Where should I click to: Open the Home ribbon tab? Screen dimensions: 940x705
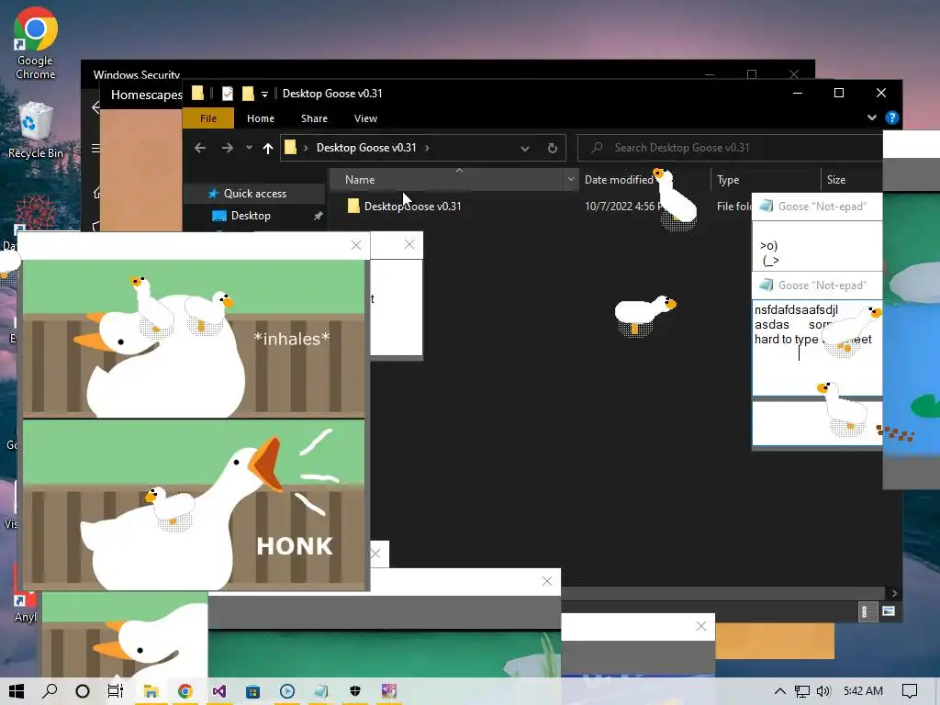pyautogui.click(x=260, y=118)
